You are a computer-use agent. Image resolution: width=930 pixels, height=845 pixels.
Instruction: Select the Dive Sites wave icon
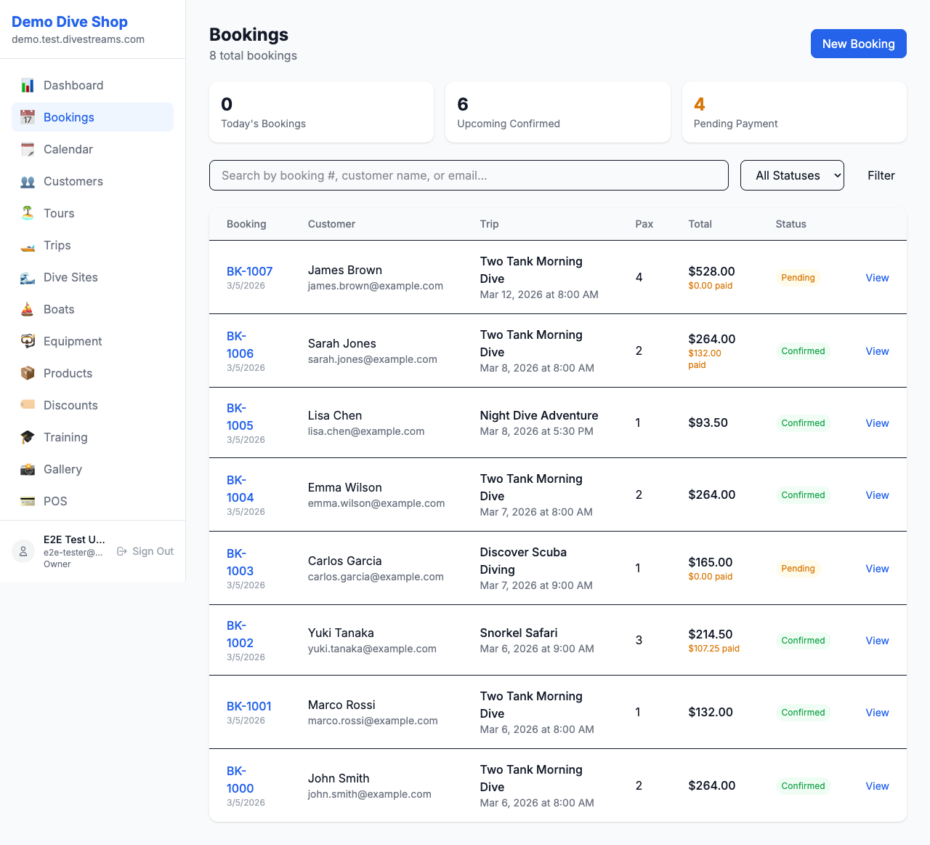coord(27,277)
